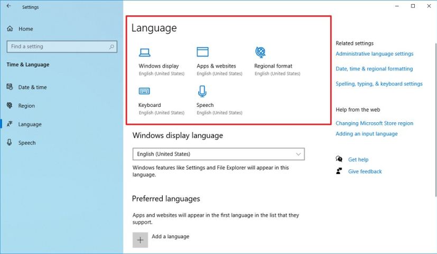Click the back arrow in Settings
Image resolution: width=437 pixels, height=254 pixels.
(x=8, y=6)
